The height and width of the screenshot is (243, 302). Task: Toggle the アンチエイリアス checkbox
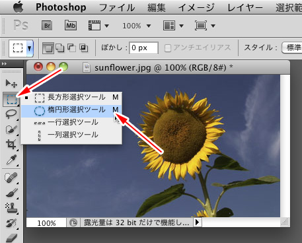[168, 48]
